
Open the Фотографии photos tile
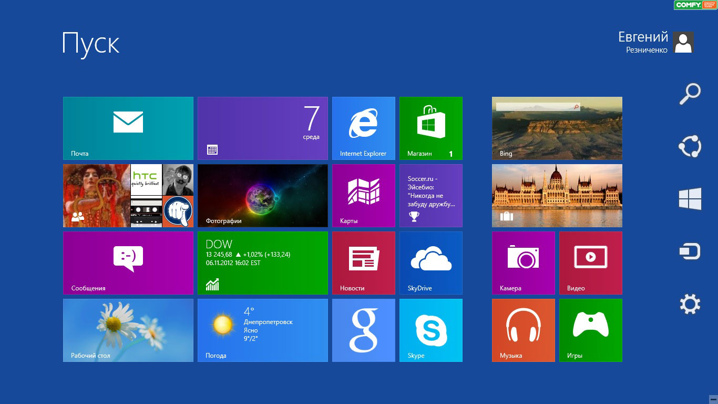pos(263,196)
